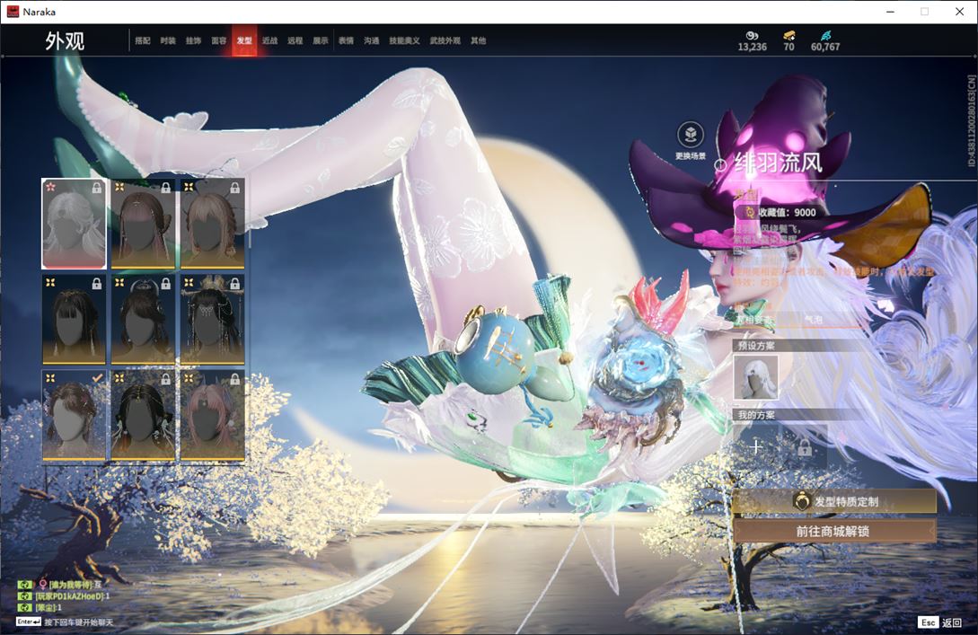Click the gold bar currency icon above 70
The image size is (978, 635).
click(x=789, y=36)
